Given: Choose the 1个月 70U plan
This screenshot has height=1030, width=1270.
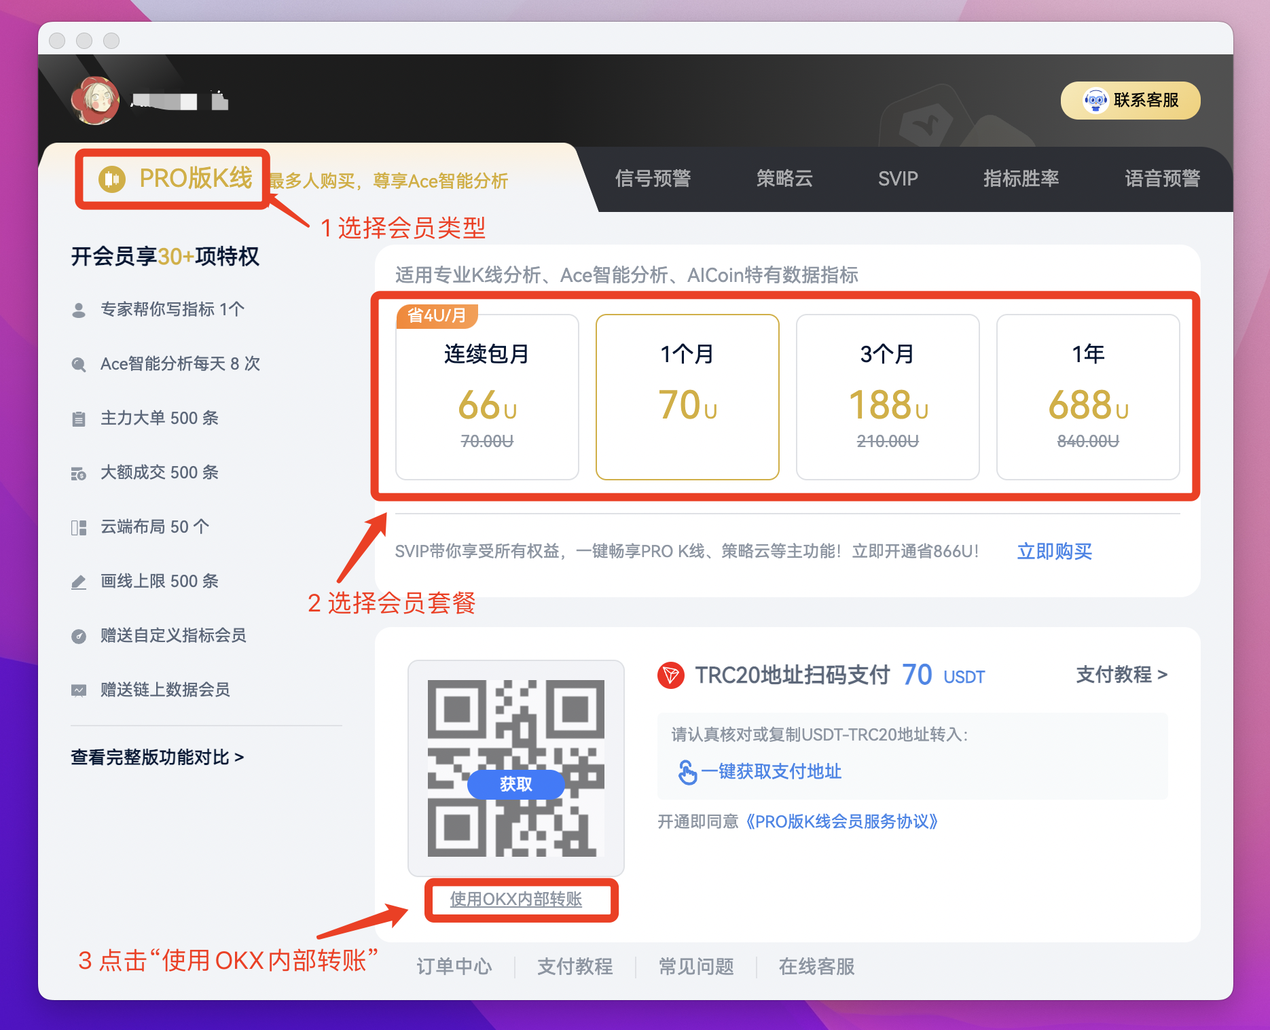Looking at the screenshot, I should 687,397.
